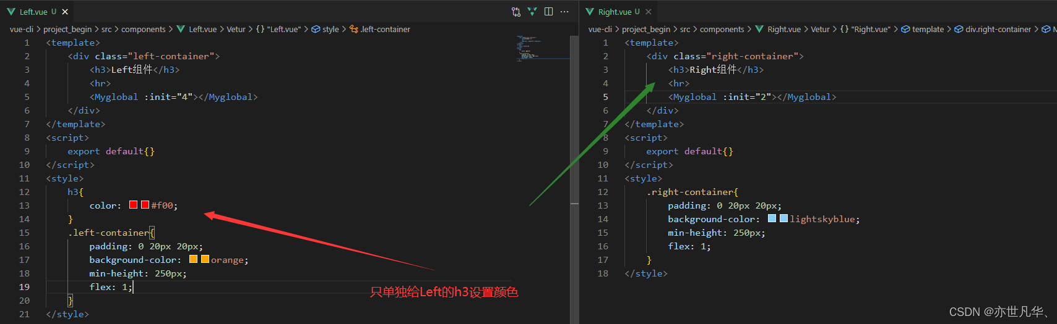Split the editor to the right
The height and width of the screenshot is (324, 1057).
tap(548, 12)
